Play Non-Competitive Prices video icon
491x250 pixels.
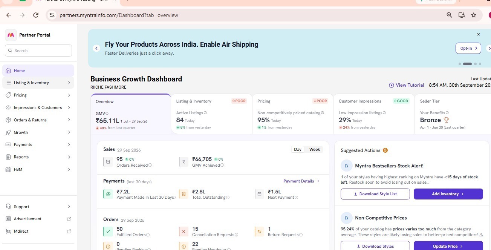tap(347, 218)
